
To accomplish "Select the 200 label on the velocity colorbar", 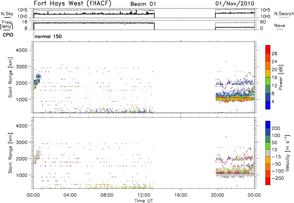I will (x=276, y=128).
